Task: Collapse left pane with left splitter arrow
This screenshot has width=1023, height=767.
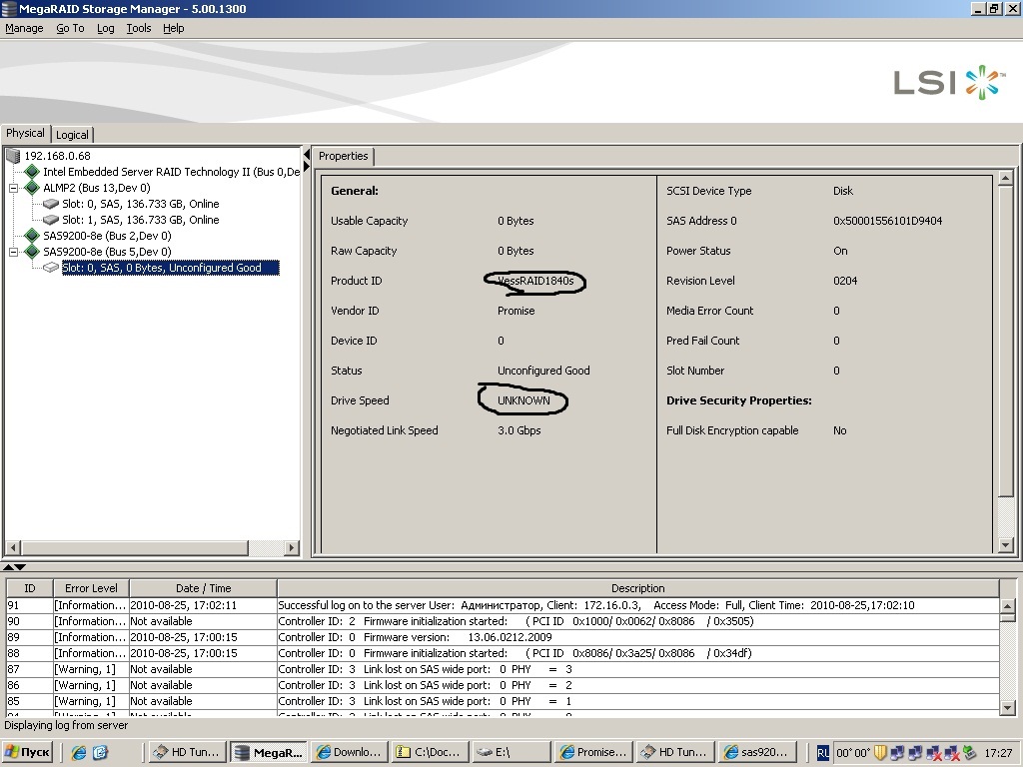Action: click(x=307, y=155)
